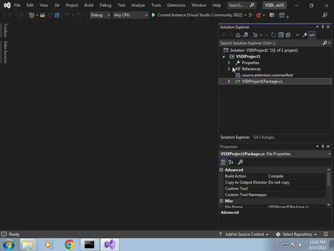
Task: Click the Search box in title bar
Action: click(x=242, y=5)
